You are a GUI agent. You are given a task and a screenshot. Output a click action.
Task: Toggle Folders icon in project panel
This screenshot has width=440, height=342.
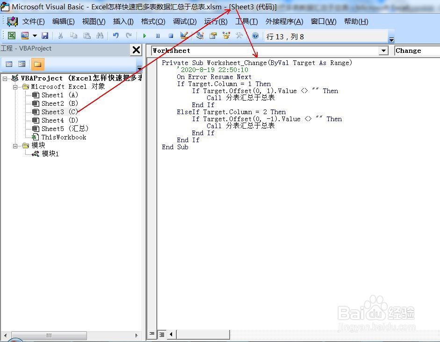(x=37, y=64)
